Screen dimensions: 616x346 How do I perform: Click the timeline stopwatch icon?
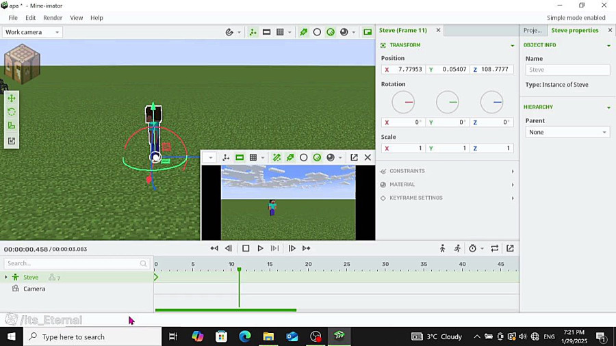point(472,248)
